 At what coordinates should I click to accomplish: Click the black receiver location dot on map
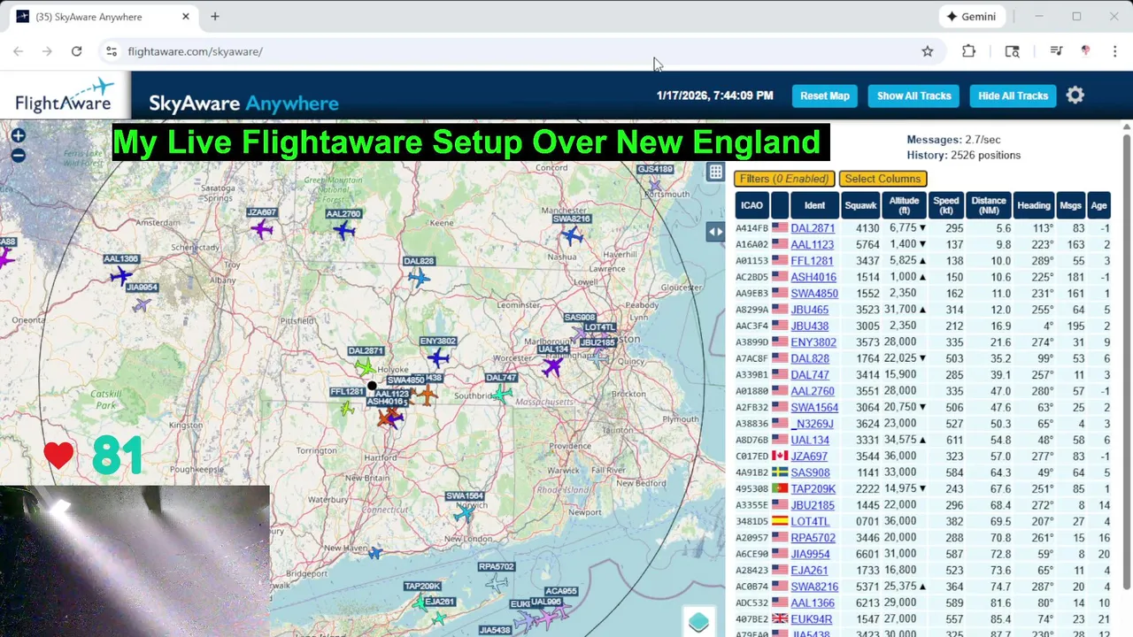[373, 386]
